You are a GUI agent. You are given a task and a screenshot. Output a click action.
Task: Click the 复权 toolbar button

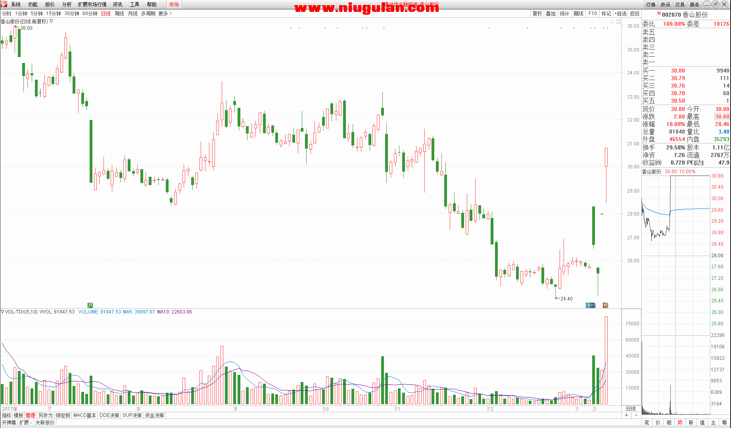pos(537,13)
